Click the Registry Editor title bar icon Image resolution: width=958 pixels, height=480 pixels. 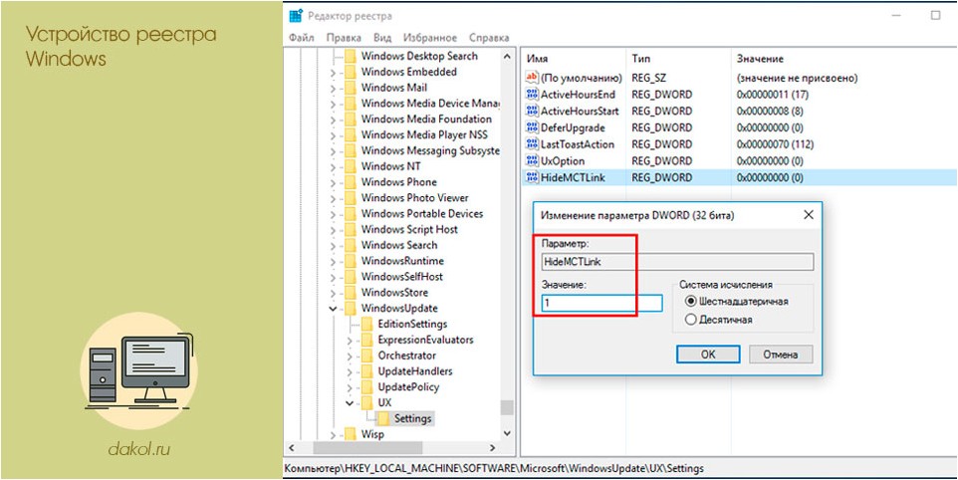pos(296,16)
